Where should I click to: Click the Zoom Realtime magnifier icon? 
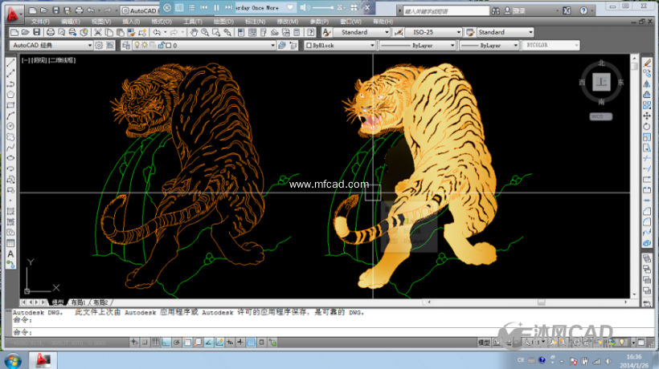pyautogui.click(x=205, y=32)
